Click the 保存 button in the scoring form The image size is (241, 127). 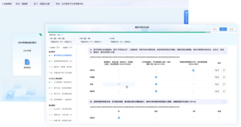click(215, 29)
